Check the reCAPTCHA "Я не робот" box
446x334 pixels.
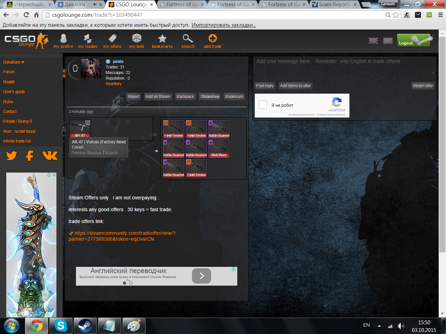click(x=263, y=105)
